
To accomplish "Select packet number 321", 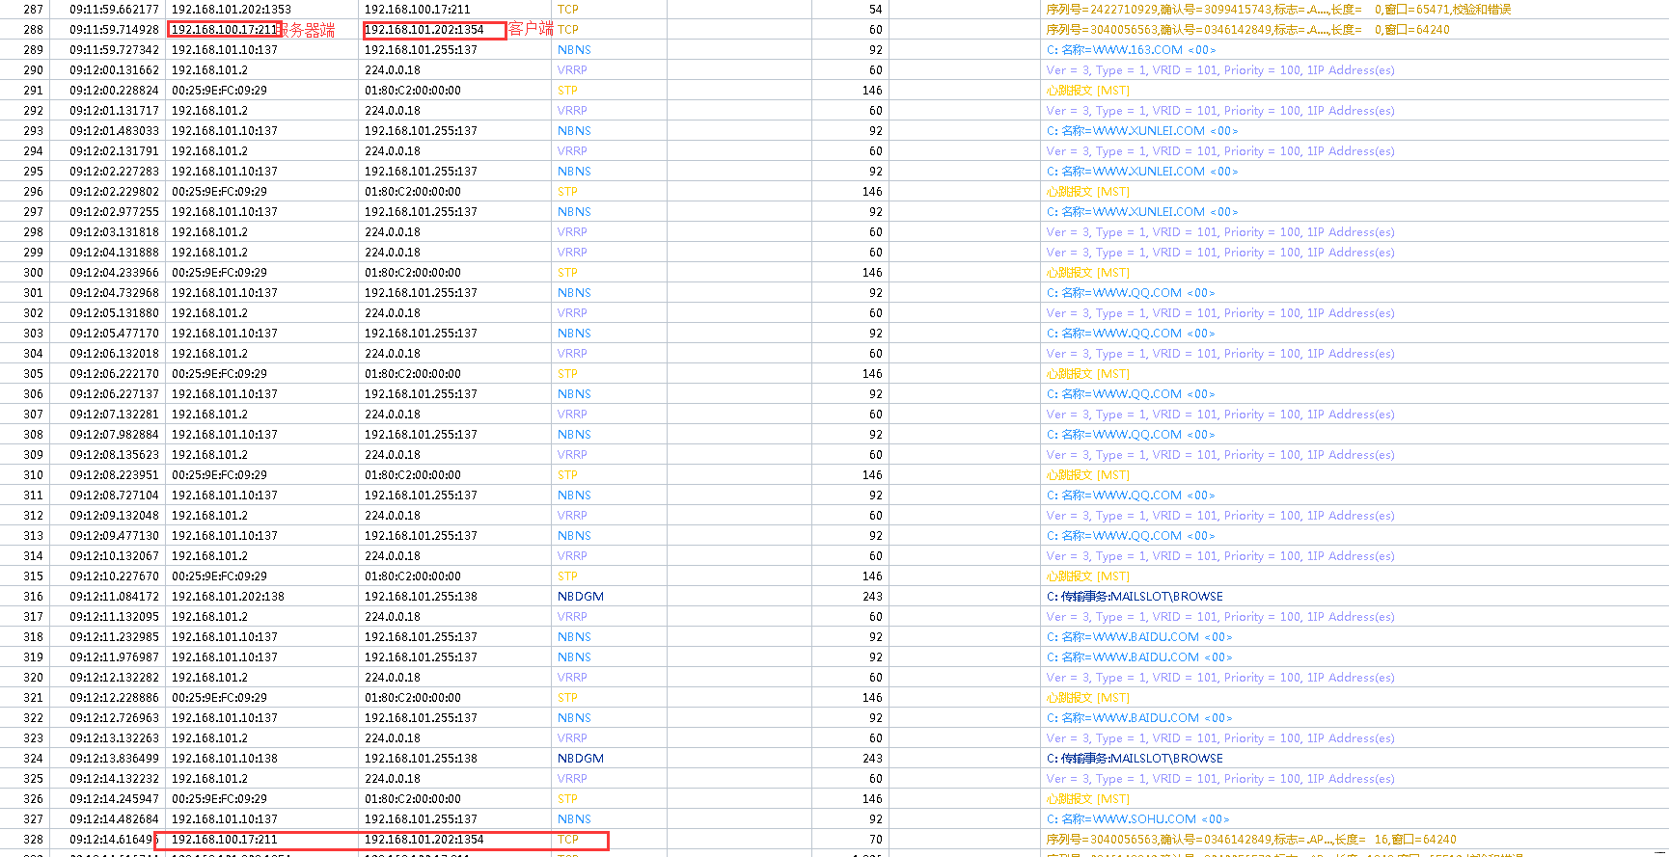I will click(33, 698).
